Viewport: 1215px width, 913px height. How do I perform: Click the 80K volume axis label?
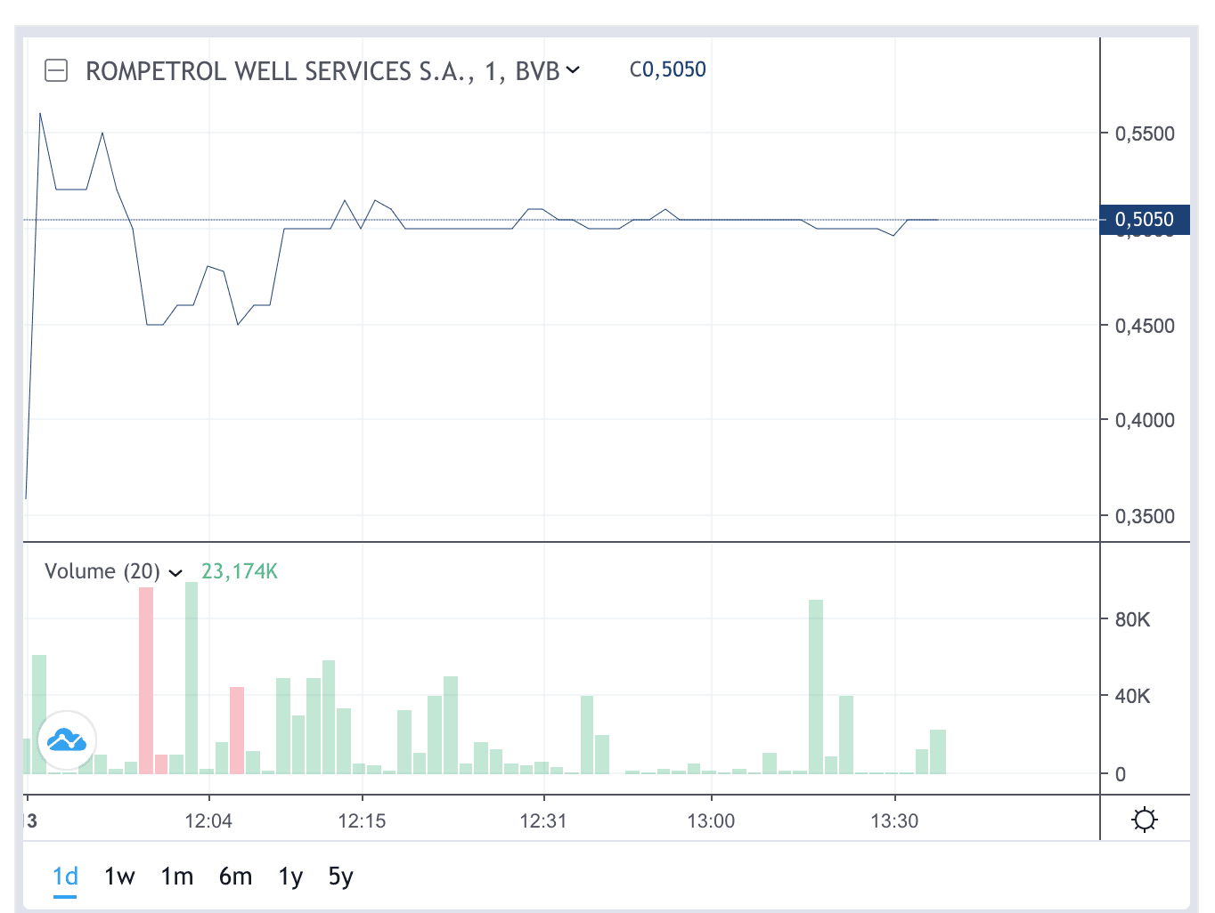click(x=1132, y=619)
